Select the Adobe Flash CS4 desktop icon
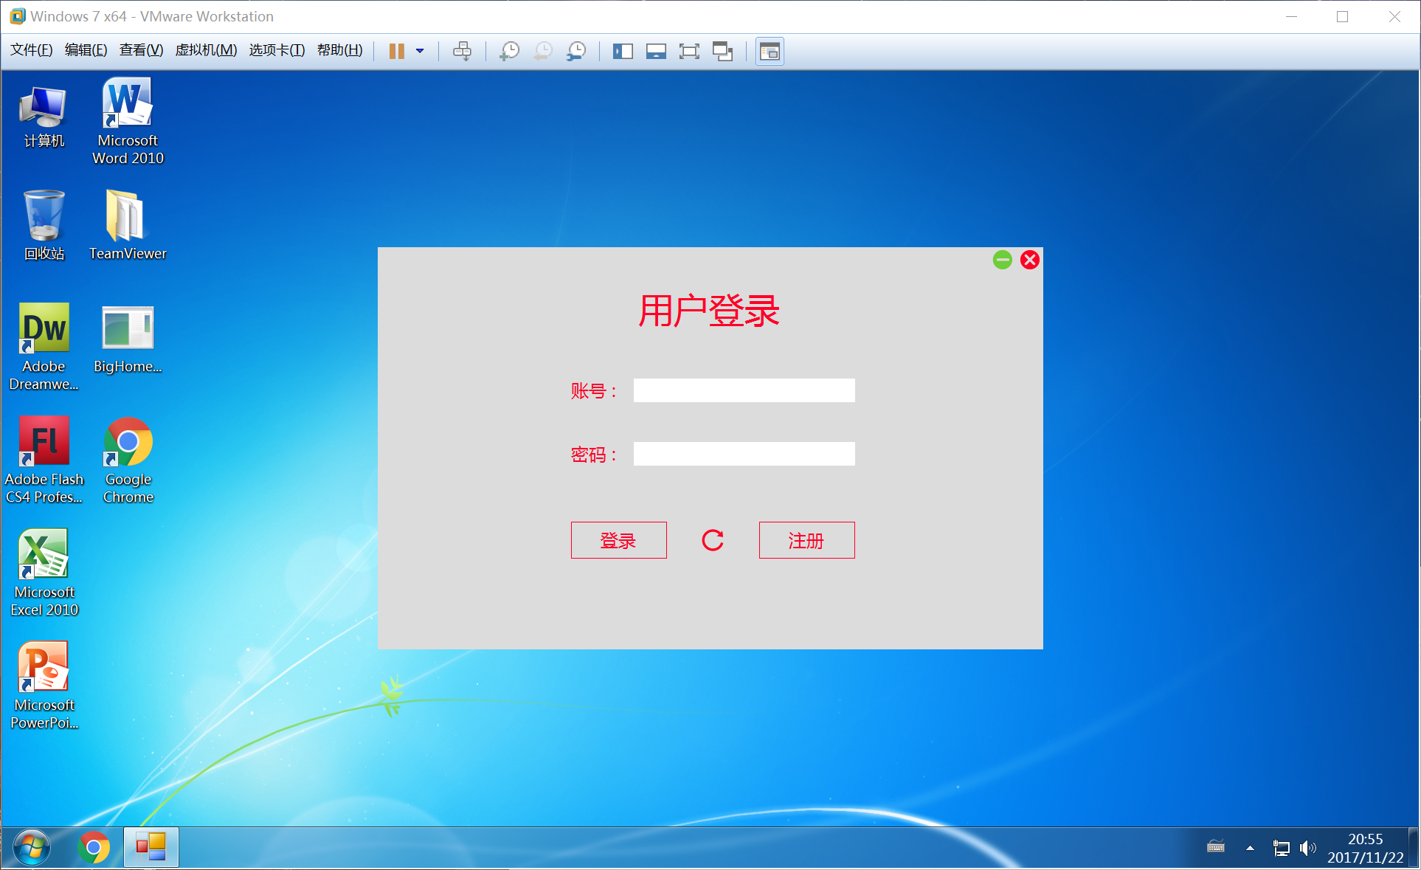The height and width of the screenshot is (870, 1421). [44, 460]
